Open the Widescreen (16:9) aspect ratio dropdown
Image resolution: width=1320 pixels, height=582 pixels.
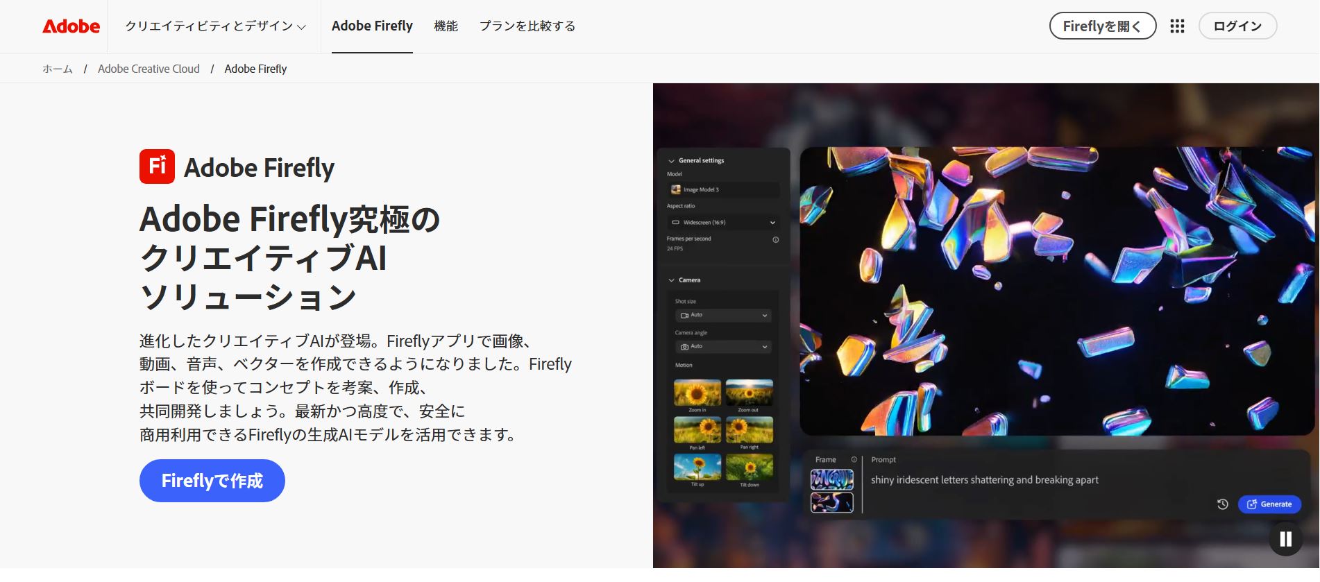click(x=723, y=223)
